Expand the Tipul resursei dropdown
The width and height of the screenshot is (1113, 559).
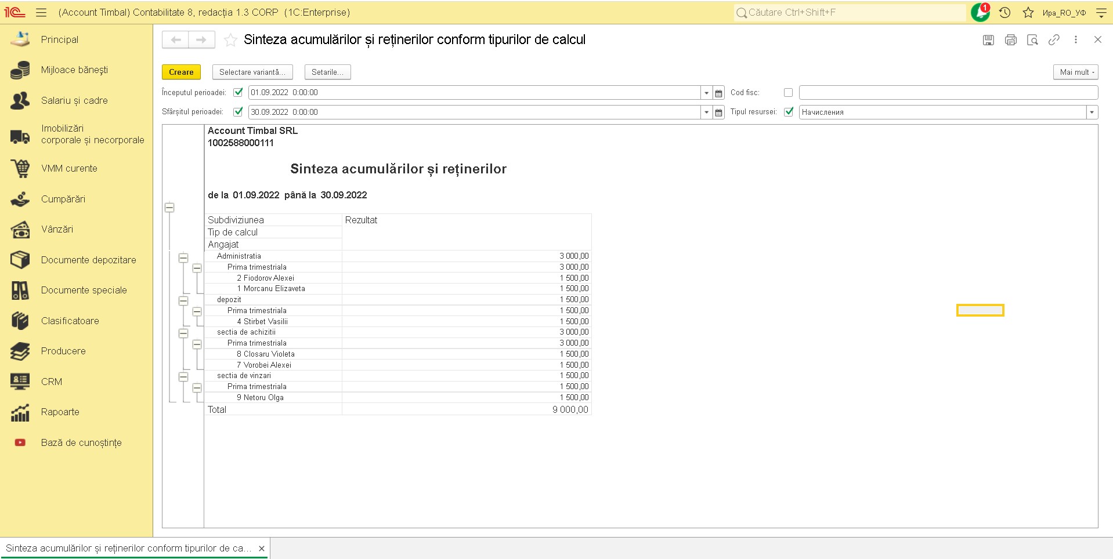[x=1092, y=112]
